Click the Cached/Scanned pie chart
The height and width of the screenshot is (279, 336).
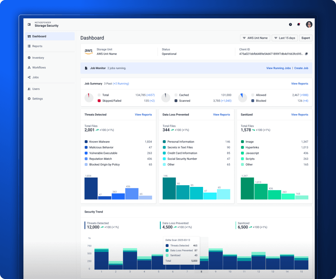click(x=166, y=98)
